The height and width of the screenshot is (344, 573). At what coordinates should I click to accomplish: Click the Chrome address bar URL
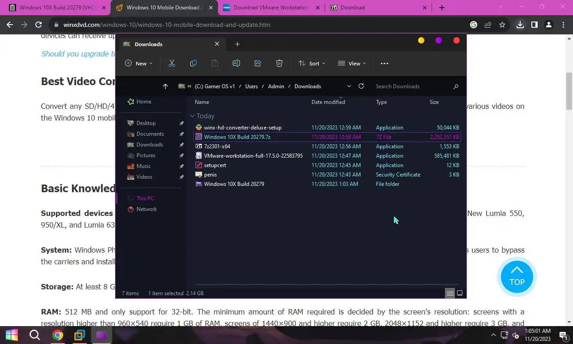tap(167, 25)
